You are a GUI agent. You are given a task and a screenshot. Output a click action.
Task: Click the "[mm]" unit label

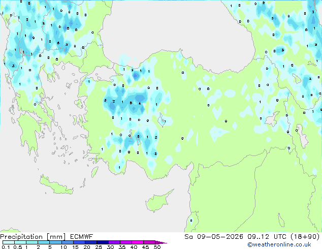click(56, 237)
